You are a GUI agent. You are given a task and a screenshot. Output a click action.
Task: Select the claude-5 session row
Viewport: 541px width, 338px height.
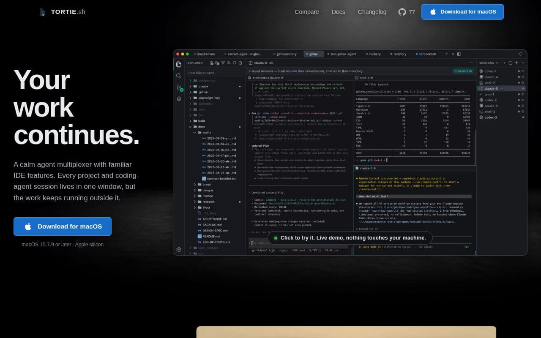click(502, 89)
